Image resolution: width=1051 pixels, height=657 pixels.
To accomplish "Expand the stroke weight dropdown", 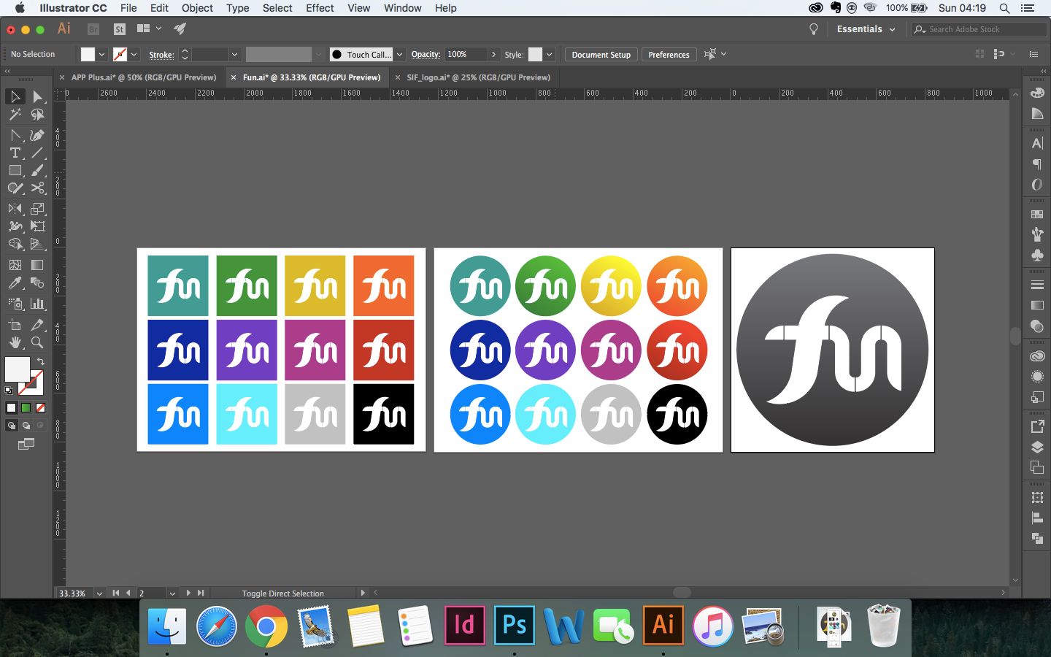I will click(x=234, y=55).
